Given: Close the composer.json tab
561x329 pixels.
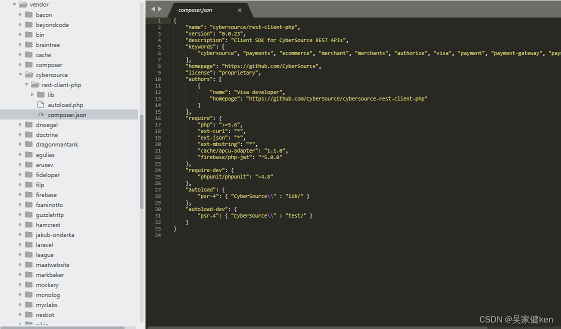Looking at the screenshot, I should pyautogui.click(x=239, y=9).
